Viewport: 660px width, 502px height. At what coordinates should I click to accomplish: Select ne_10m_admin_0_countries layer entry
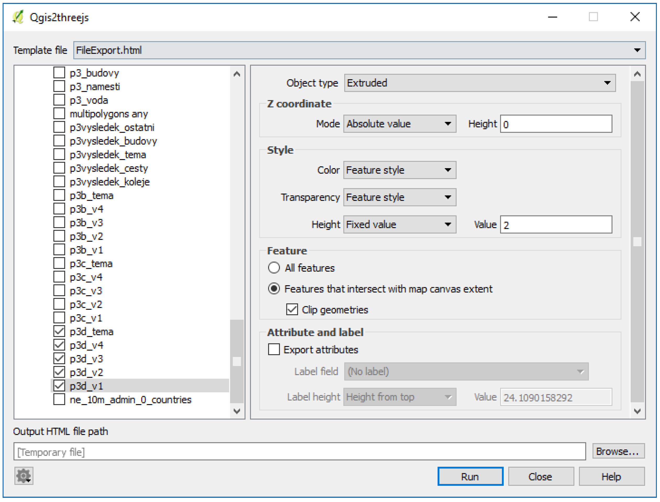(x=130, y=400)
